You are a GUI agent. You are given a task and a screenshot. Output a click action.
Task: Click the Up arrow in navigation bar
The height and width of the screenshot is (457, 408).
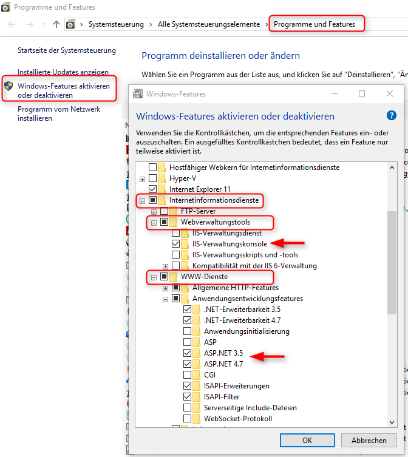click(56, 24)
